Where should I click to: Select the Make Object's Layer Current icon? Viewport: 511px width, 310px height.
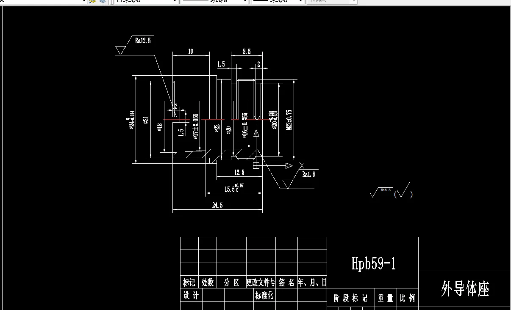(x=92, y=2)
